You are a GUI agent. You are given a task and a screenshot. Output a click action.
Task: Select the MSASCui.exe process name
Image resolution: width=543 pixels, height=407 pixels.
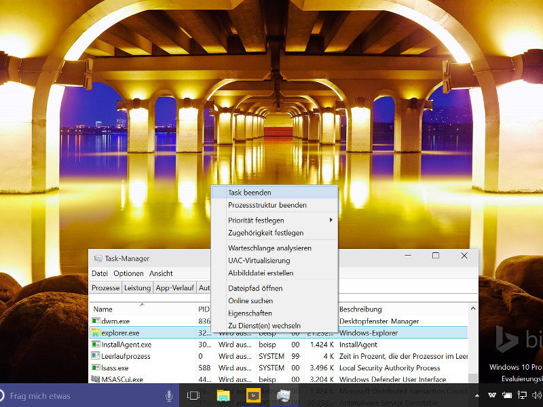pos(122,379)
